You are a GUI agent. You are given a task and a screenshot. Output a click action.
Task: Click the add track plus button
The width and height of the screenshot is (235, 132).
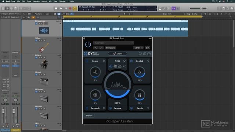[24, 18]
